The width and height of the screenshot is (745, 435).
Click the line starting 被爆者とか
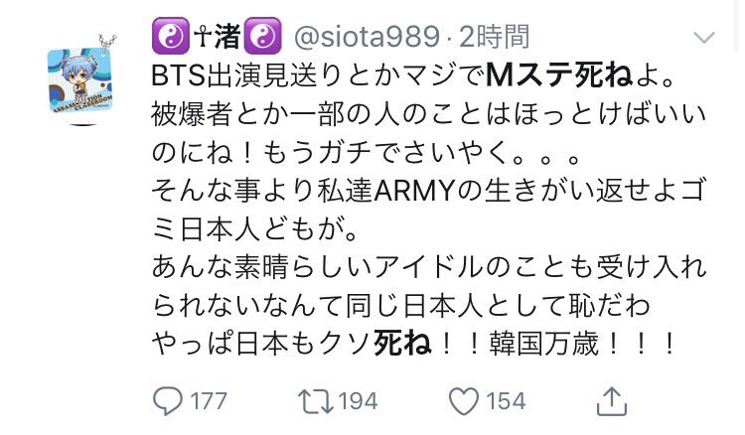428,115
